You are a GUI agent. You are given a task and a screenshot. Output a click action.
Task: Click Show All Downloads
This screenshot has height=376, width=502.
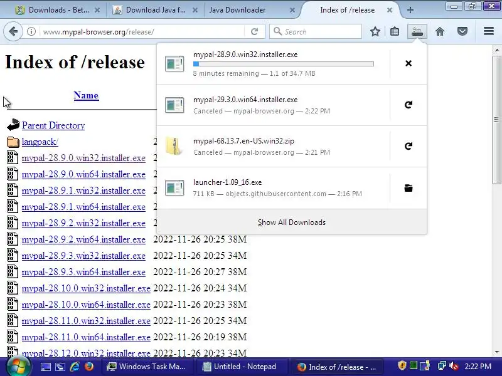(292, 222)
